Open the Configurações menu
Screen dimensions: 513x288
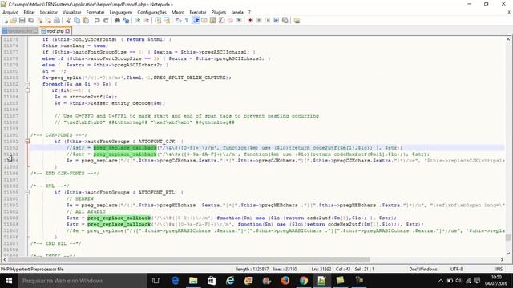(x=151, y=12)
